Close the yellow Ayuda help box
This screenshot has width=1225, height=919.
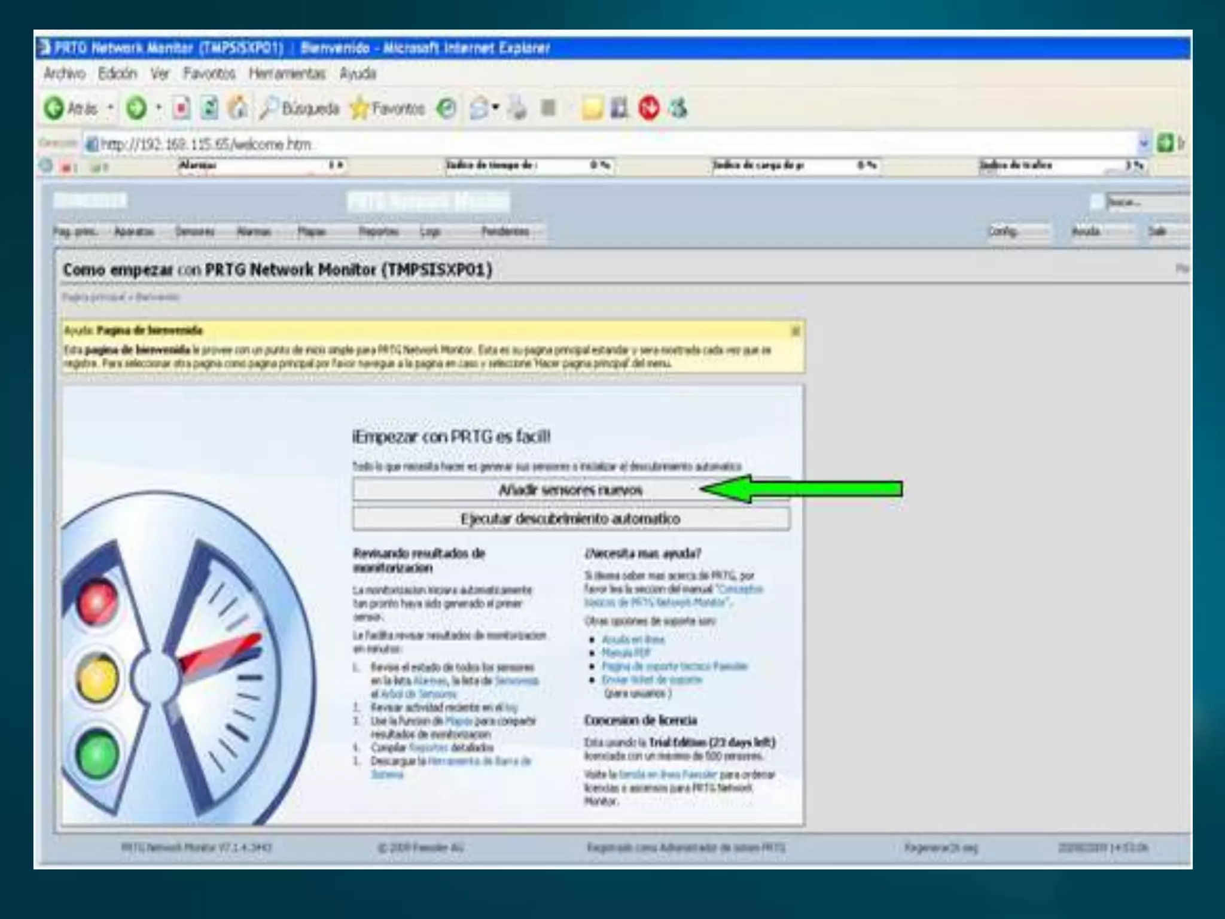coord(795,331)
